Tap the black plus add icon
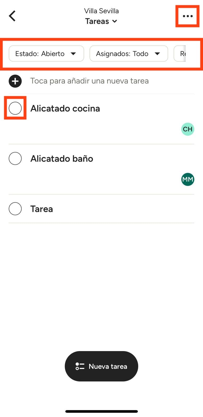 [15, 81]
